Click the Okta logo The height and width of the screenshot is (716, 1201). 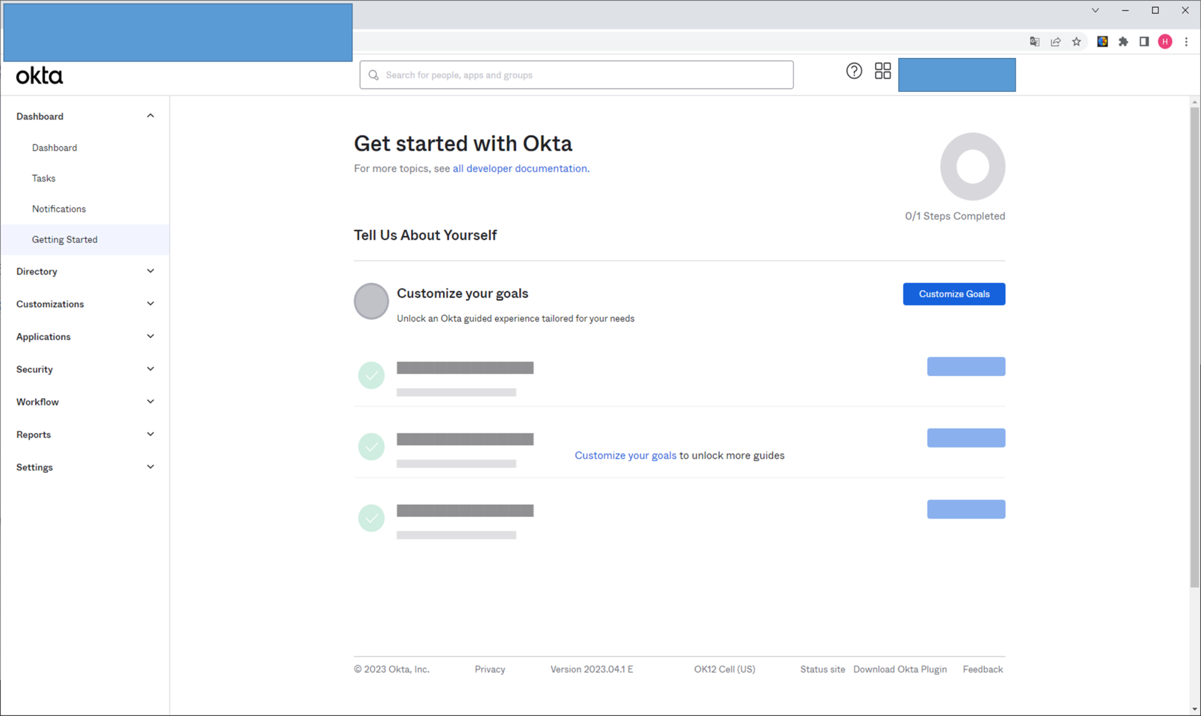[39, 75]
